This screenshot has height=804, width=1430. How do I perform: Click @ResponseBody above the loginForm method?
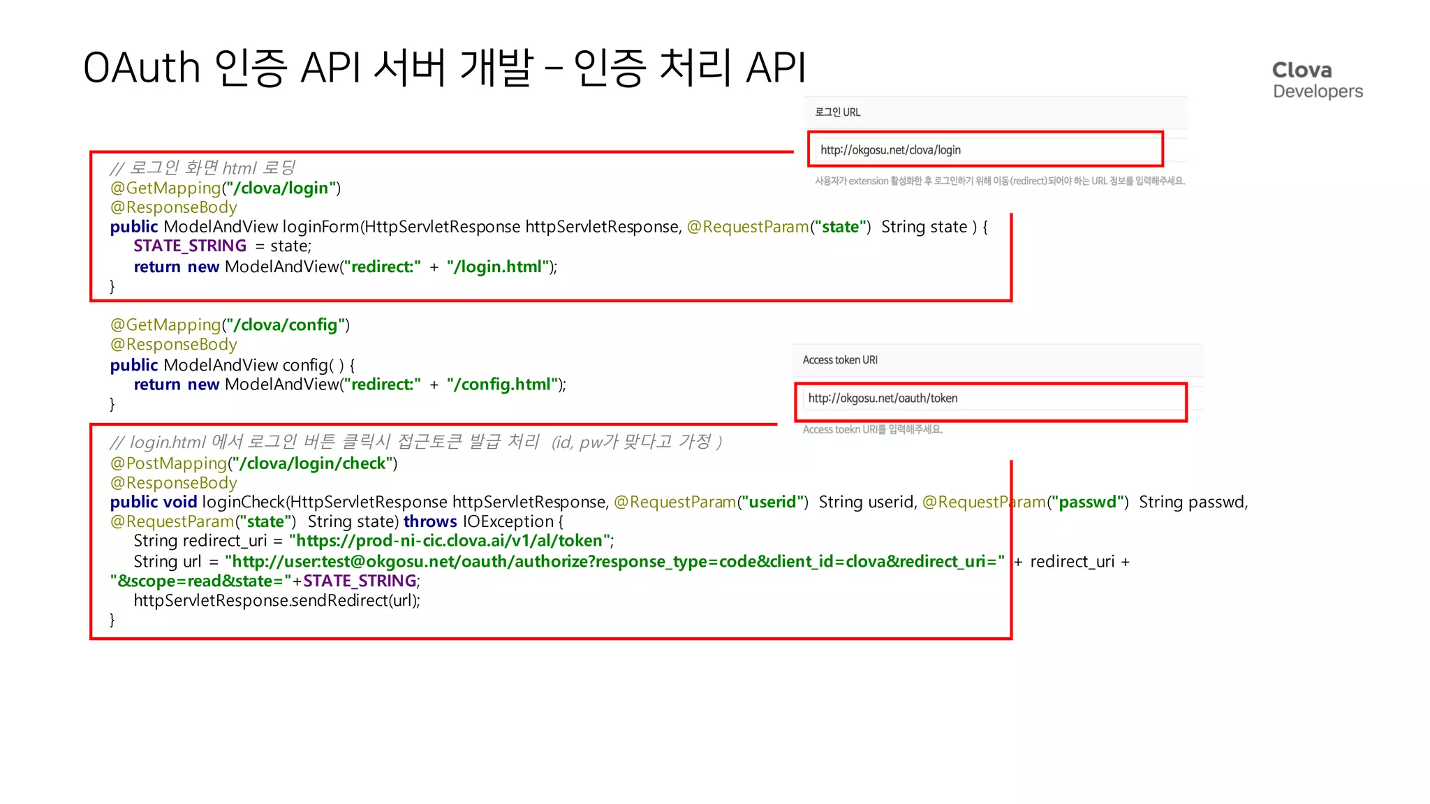(x=173, y=207)
